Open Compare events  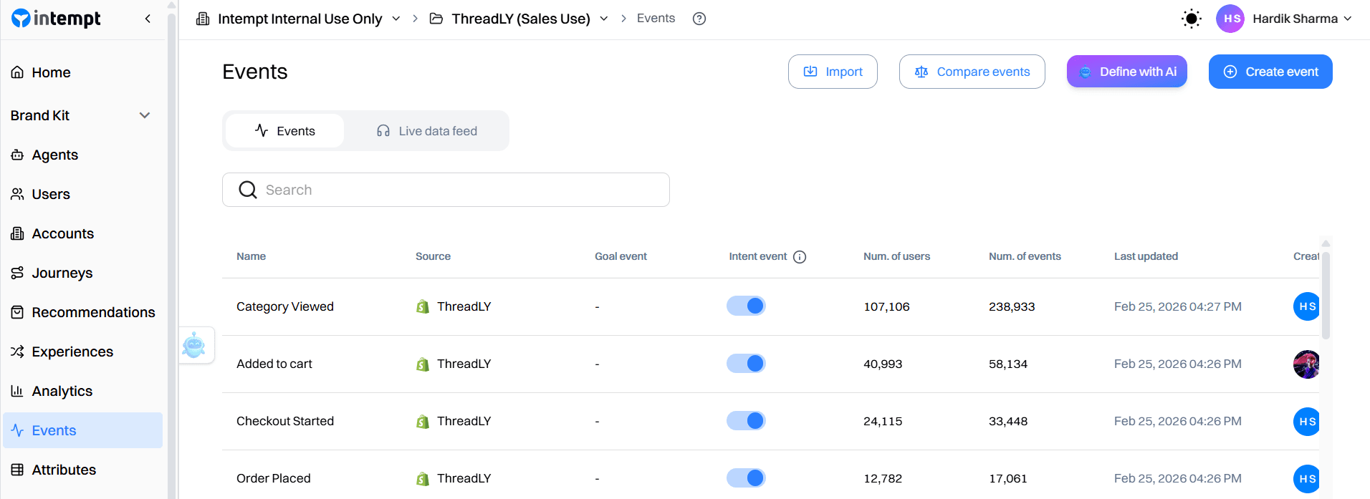(972, 72)
